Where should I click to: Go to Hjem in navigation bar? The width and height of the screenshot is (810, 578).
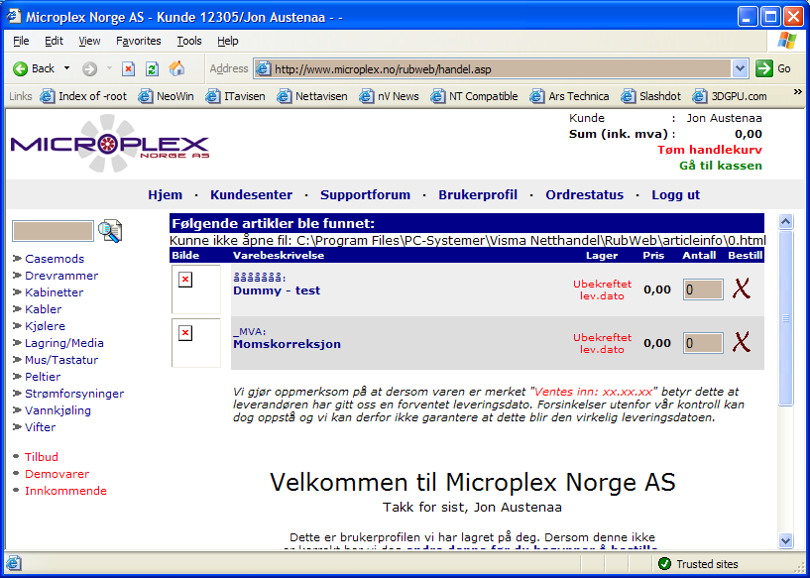coord(166,194)
